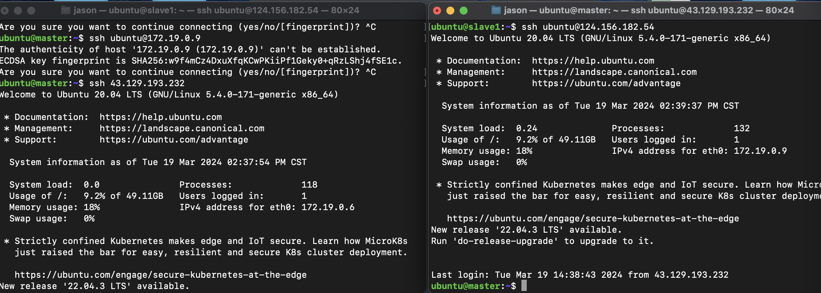Click the 'ubuntu@slave1' prompt in right terminal

pyautogui.click(x=466, y=27)
